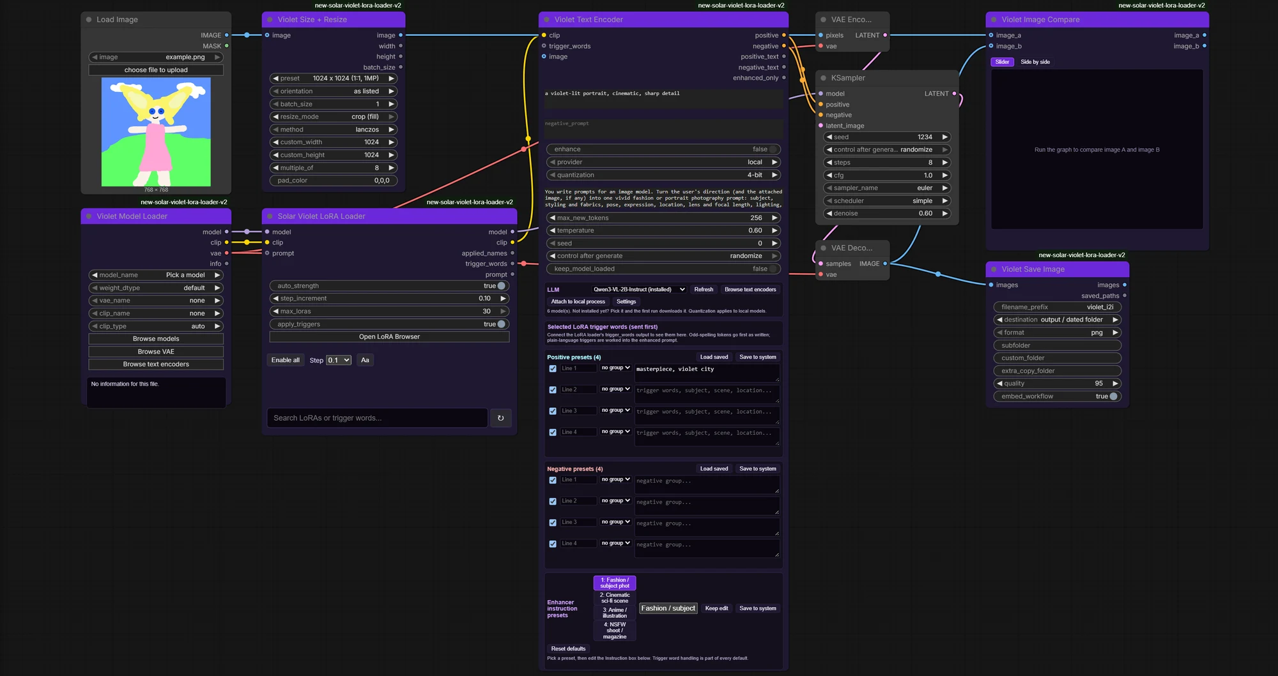This screenshot has width=1278, height=676.
Task: Select preset 4: NSFW shoot / magazine
Action: coord(615,631)
